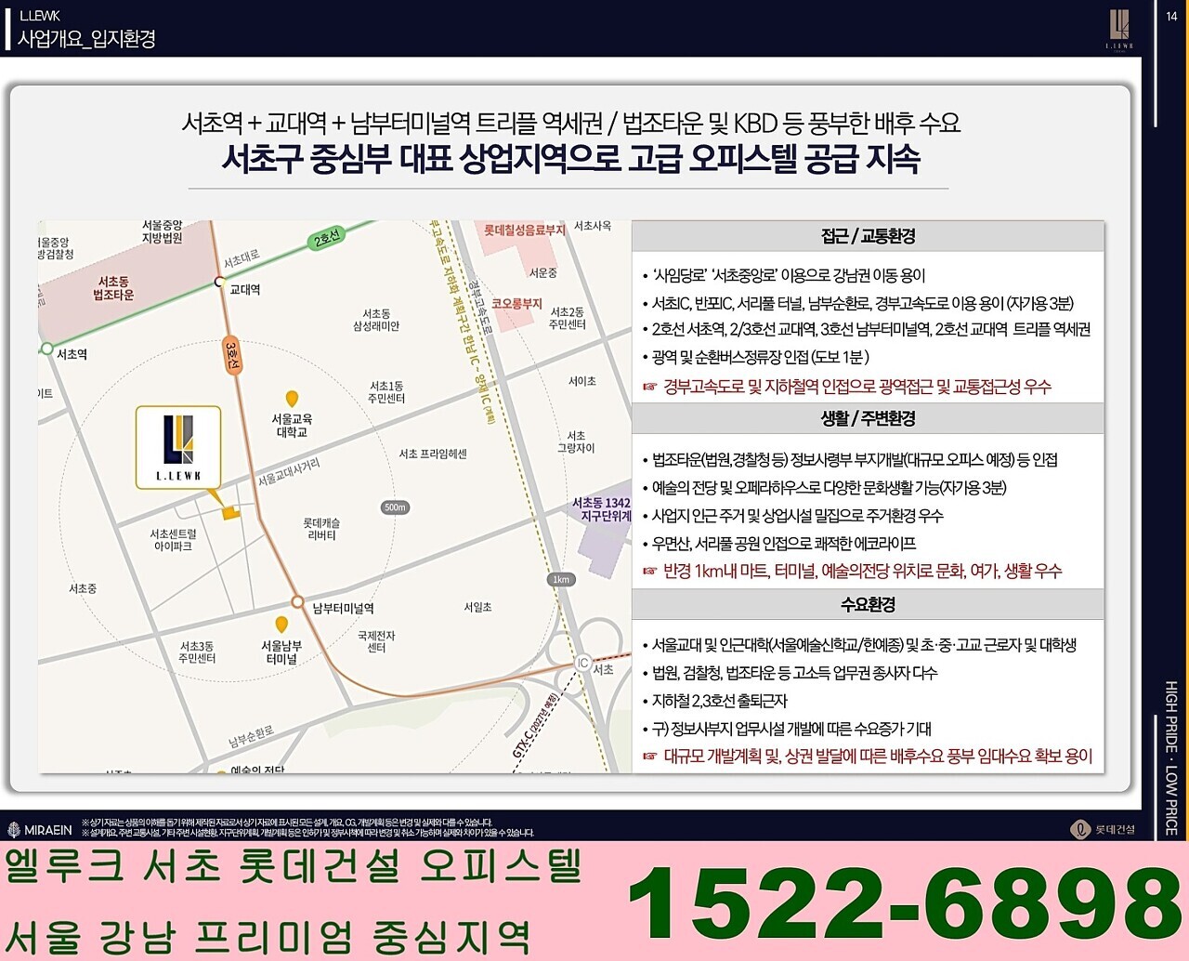Click the subtitle mentioning 트리플 역세권

coord(570,123)
